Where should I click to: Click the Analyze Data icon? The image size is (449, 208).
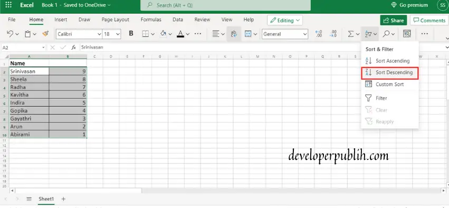coord(407,34)
